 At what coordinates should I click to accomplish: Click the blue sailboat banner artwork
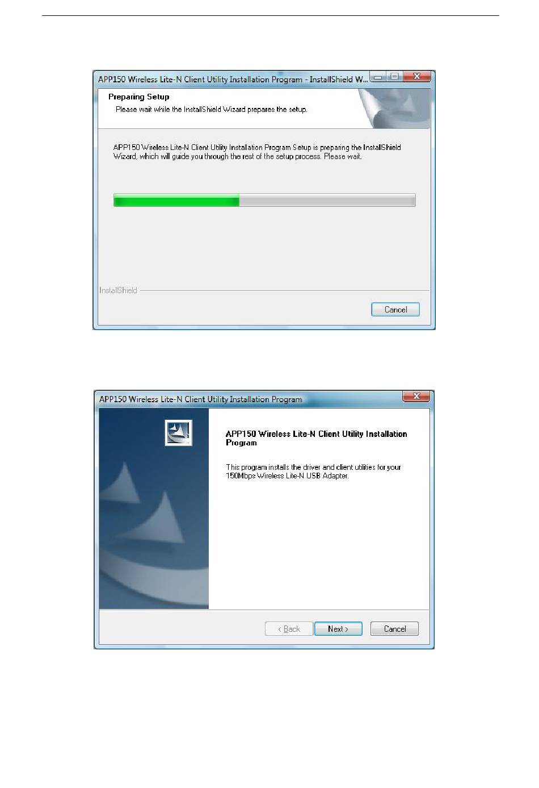pyautogui.click(x=154, y=508)
